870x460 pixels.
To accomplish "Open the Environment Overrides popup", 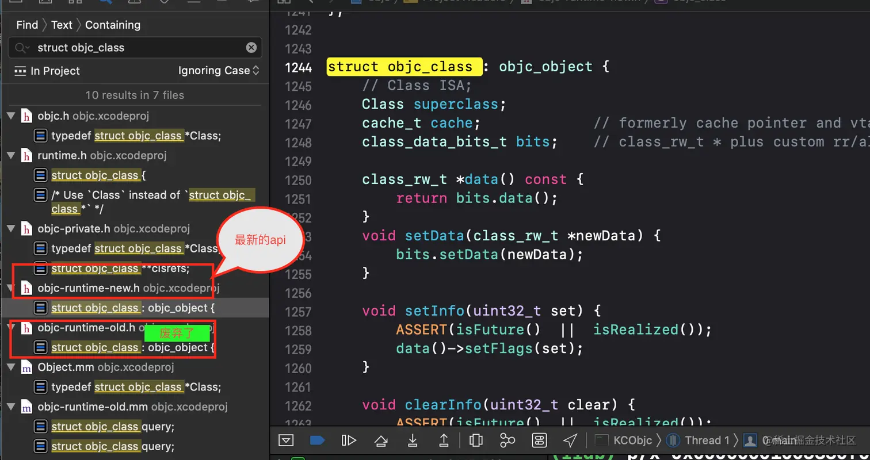I will [x=539, y=440].
